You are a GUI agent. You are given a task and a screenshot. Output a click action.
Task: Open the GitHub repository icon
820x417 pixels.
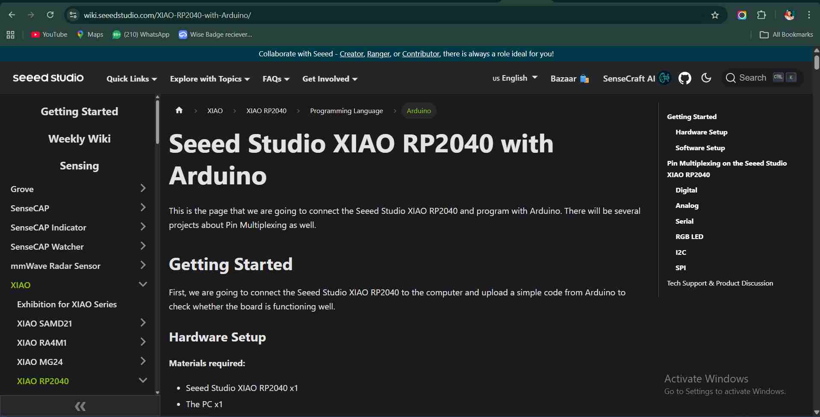684,78
